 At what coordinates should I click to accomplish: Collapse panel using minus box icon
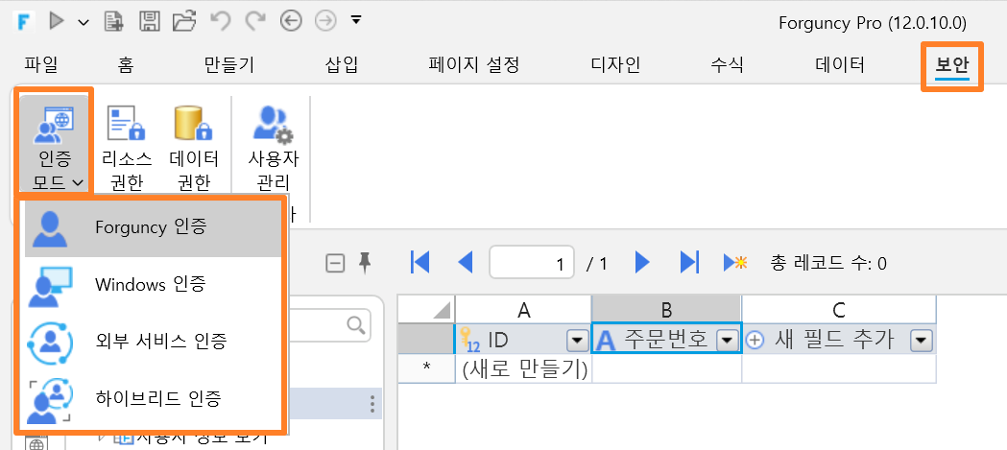point(335,263)
